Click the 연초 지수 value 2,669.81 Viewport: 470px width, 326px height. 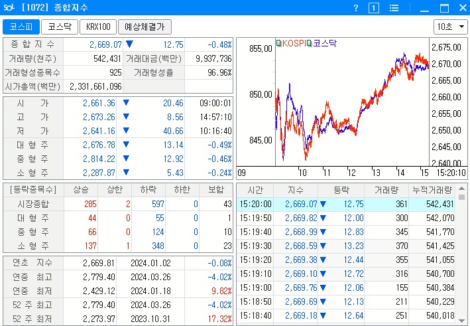tap(99, 264)
